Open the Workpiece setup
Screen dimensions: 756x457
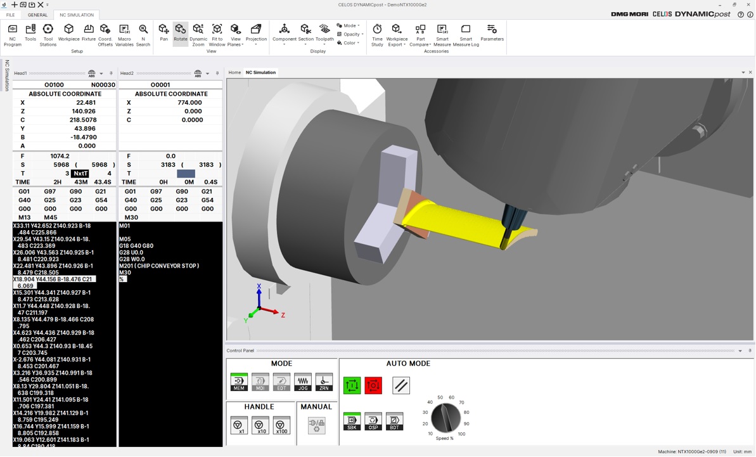tap(69, 34)
